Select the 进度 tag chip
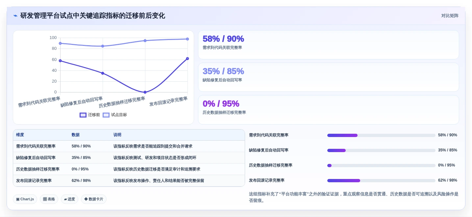 (69, 199)
